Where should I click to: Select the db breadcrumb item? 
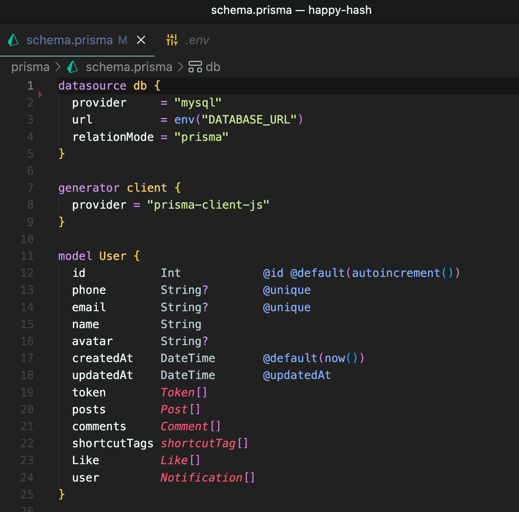pos(213,67)
